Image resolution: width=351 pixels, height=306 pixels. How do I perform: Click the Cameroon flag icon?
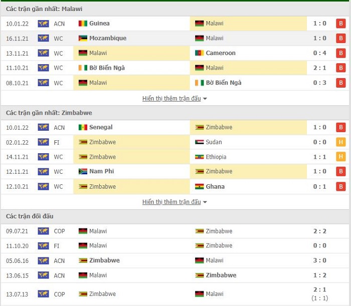[199, 53]
